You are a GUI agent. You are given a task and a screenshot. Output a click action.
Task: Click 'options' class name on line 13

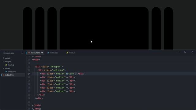[x=58, y=70]
